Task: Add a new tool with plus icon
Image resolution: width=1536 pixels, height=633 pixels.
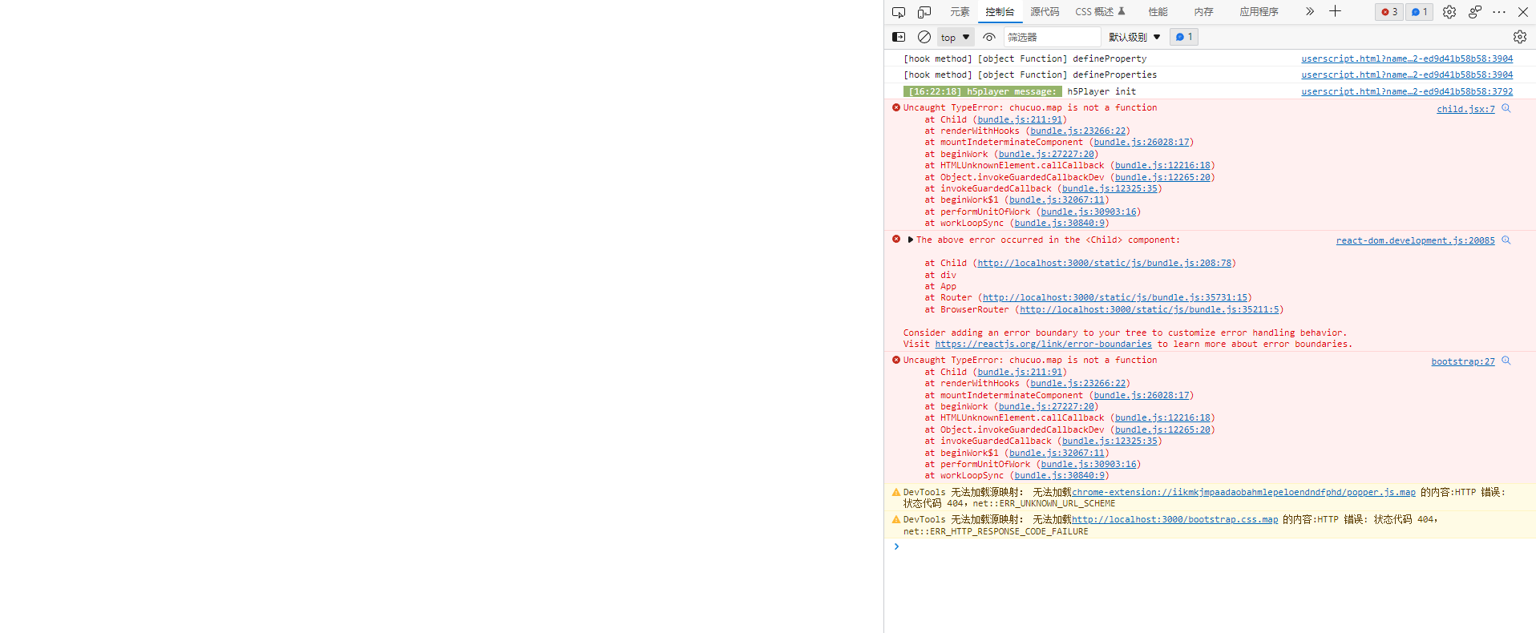Action: (1335, 11)
